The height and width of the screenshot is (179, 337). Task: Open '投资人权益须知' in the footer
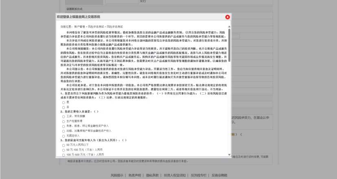coord(175,175)
